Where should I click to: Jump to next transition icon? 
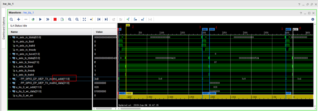click(x=121, y=19)
